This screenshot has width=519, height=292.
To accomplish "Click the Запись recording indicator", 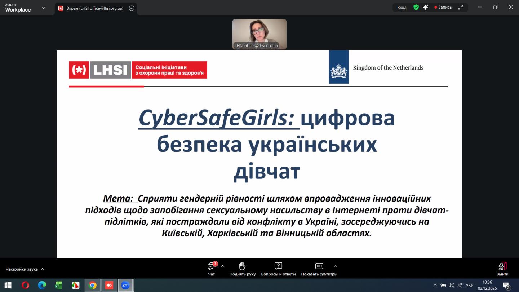I will point(443,7).
